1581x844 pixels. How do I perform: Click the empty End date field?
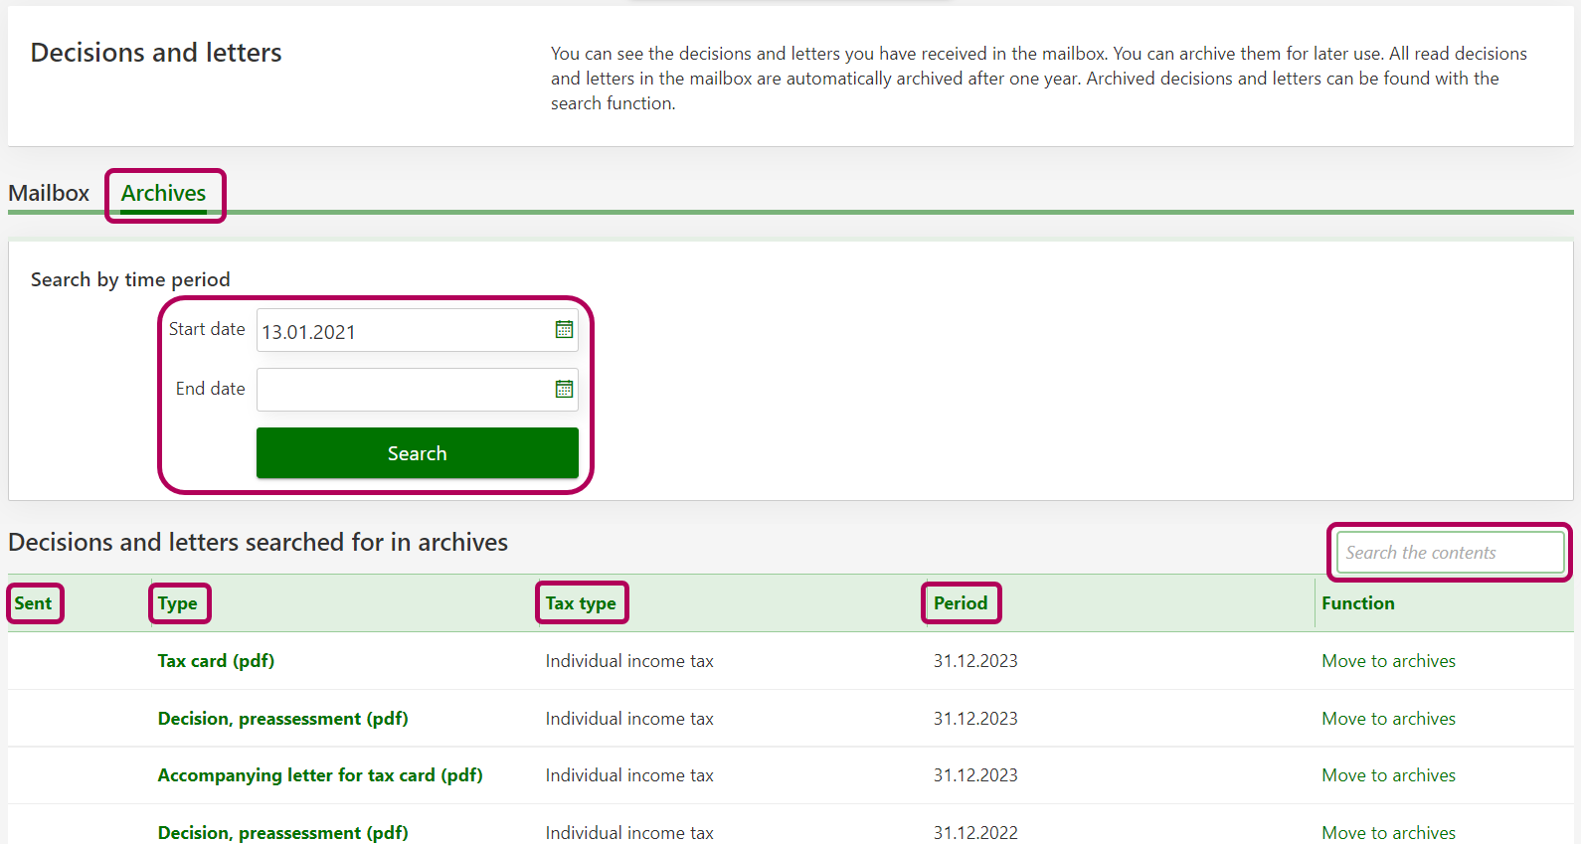click(403, 390)
